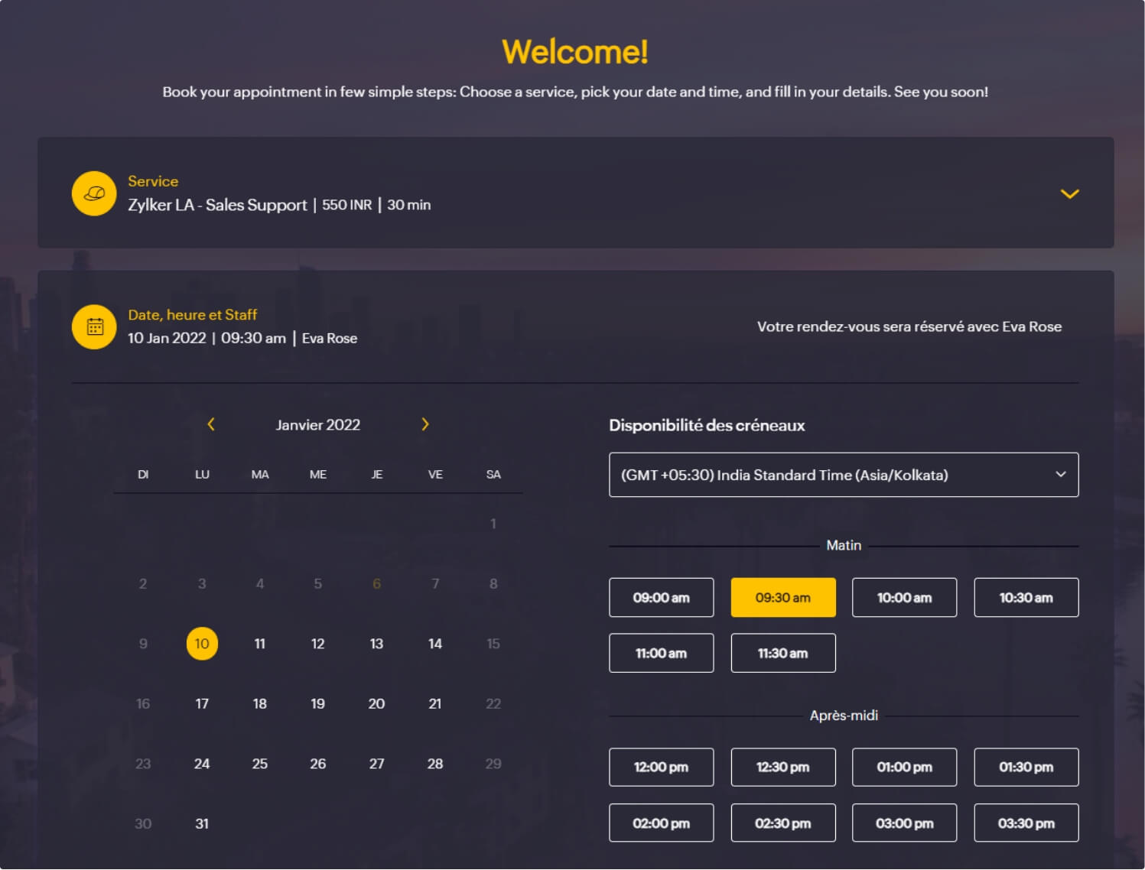Click the calendar Date, heure et Staff icon
Viewport: 1145px width, 870px height.
click(94, 327)
